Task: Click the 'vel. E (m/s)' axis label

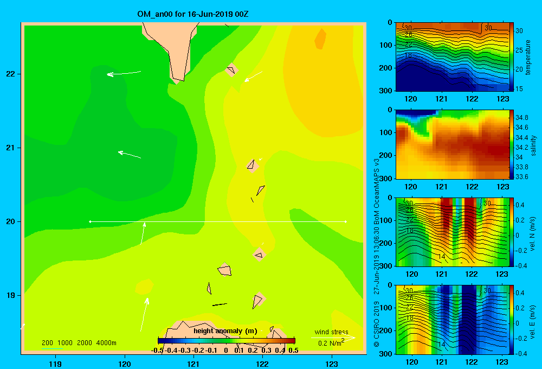Action: click(x=533, y=321)
